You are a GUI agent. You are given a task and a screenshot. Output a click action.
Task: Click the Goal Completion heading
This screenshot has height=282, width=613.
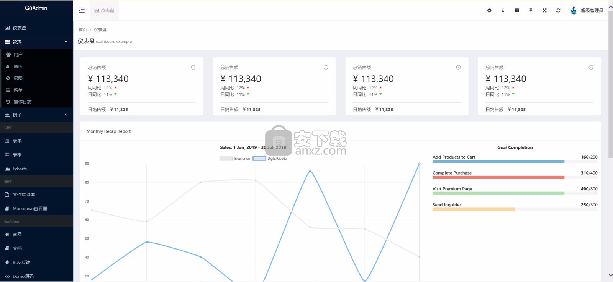pos(515,147)
